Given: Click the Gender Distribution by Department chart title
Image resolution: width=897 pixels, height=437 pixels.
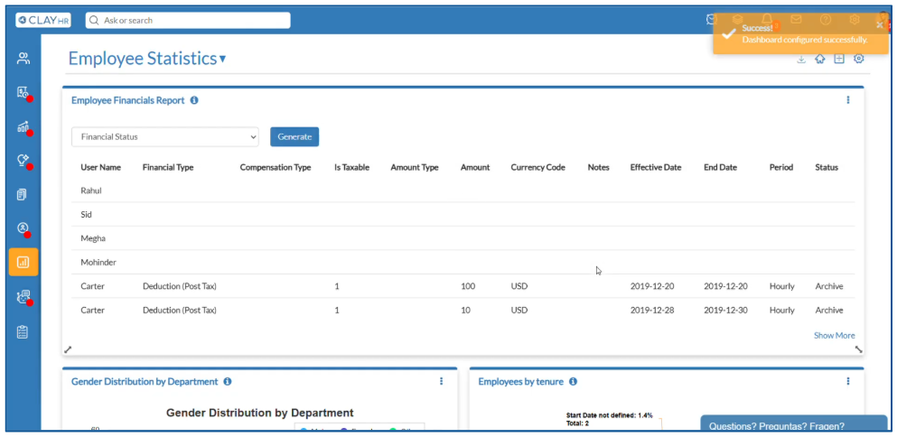Looking at the screenshot, I should pos(260,413).
